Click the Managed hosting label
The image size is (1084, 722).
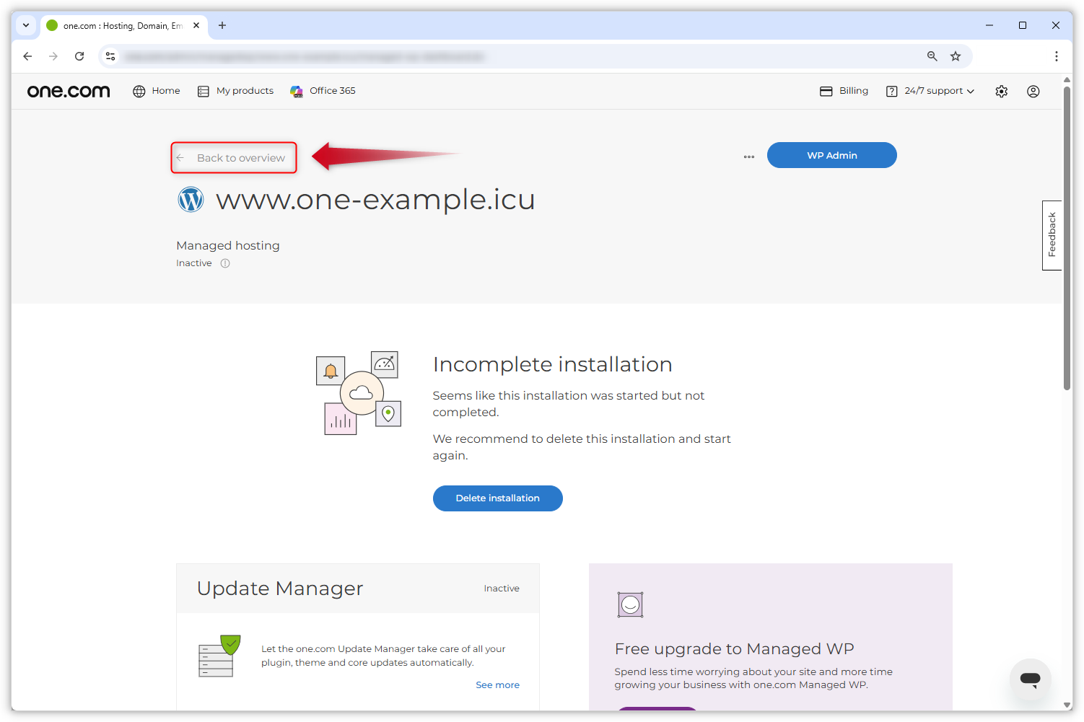pos(228,245)
